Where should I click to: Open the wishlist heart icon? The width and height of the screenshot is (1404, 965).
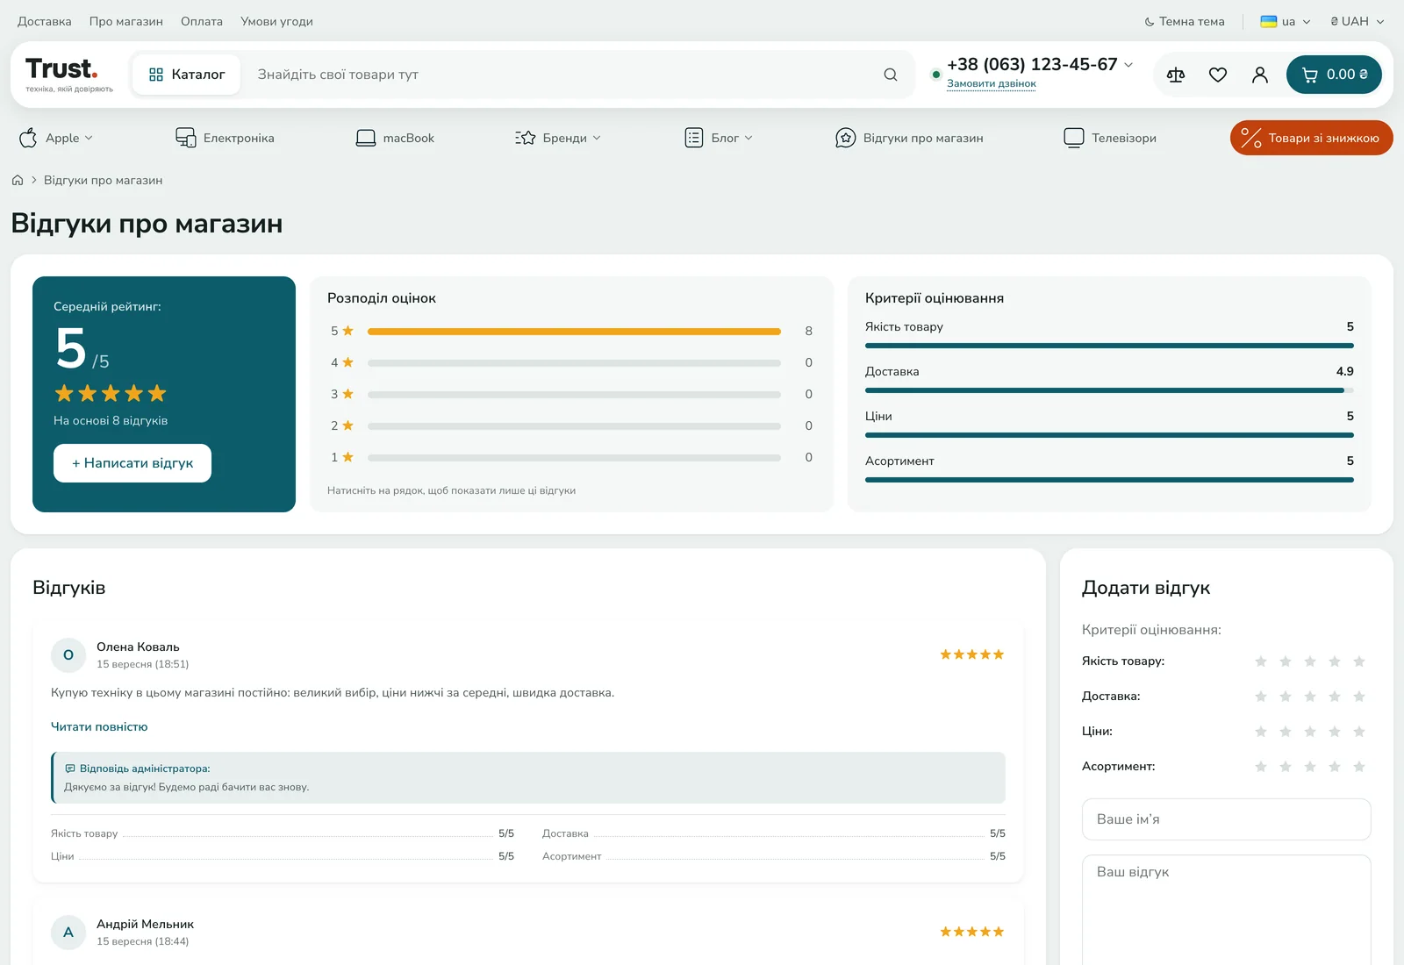pos(1218,75)
